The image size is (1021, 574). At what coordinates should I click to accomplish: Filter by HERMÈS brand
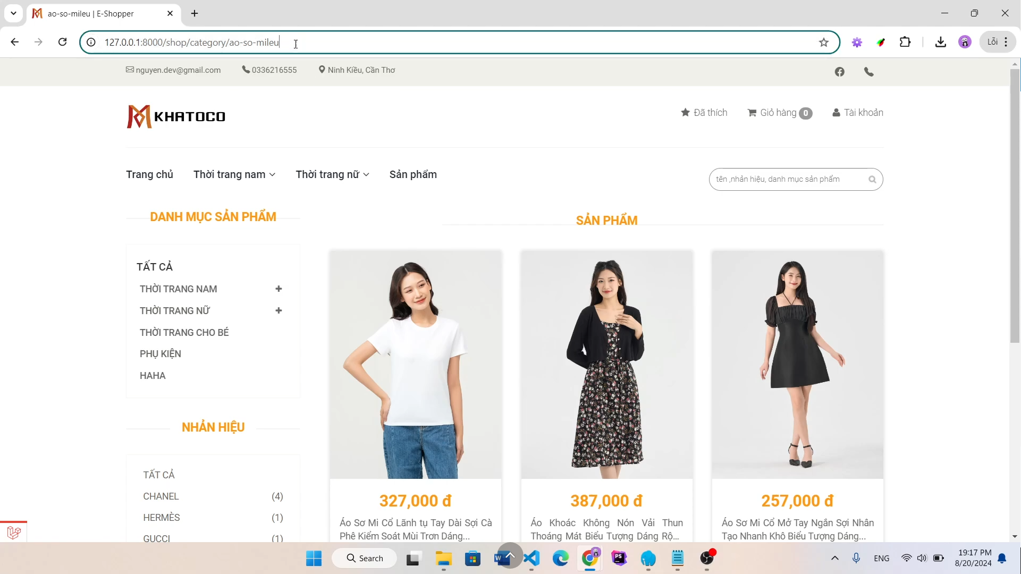[x=162, y=518]
